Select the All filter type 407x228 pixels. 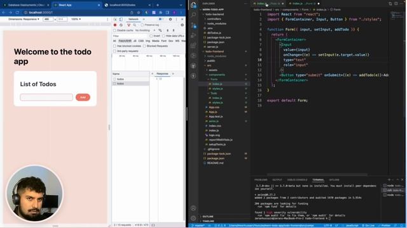click(x=114, y=41)
